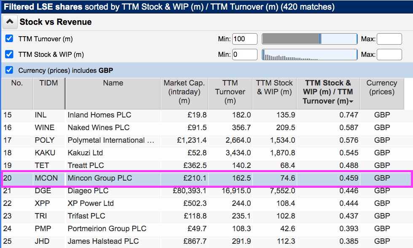
Task: Select XP Power Ltd row
Action: (206, 203)
